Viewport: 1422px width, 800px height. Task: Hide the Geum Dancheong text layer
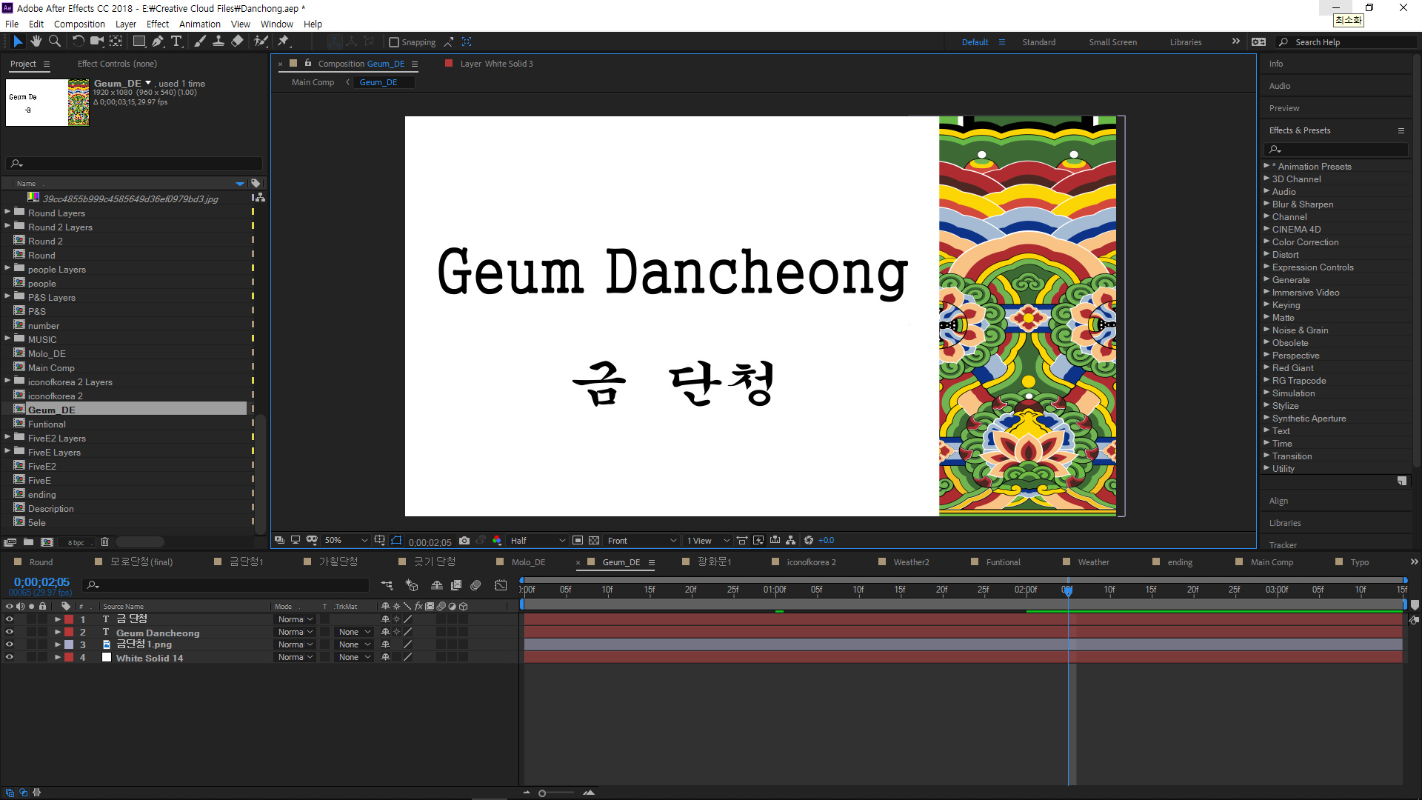click(10, 632)
